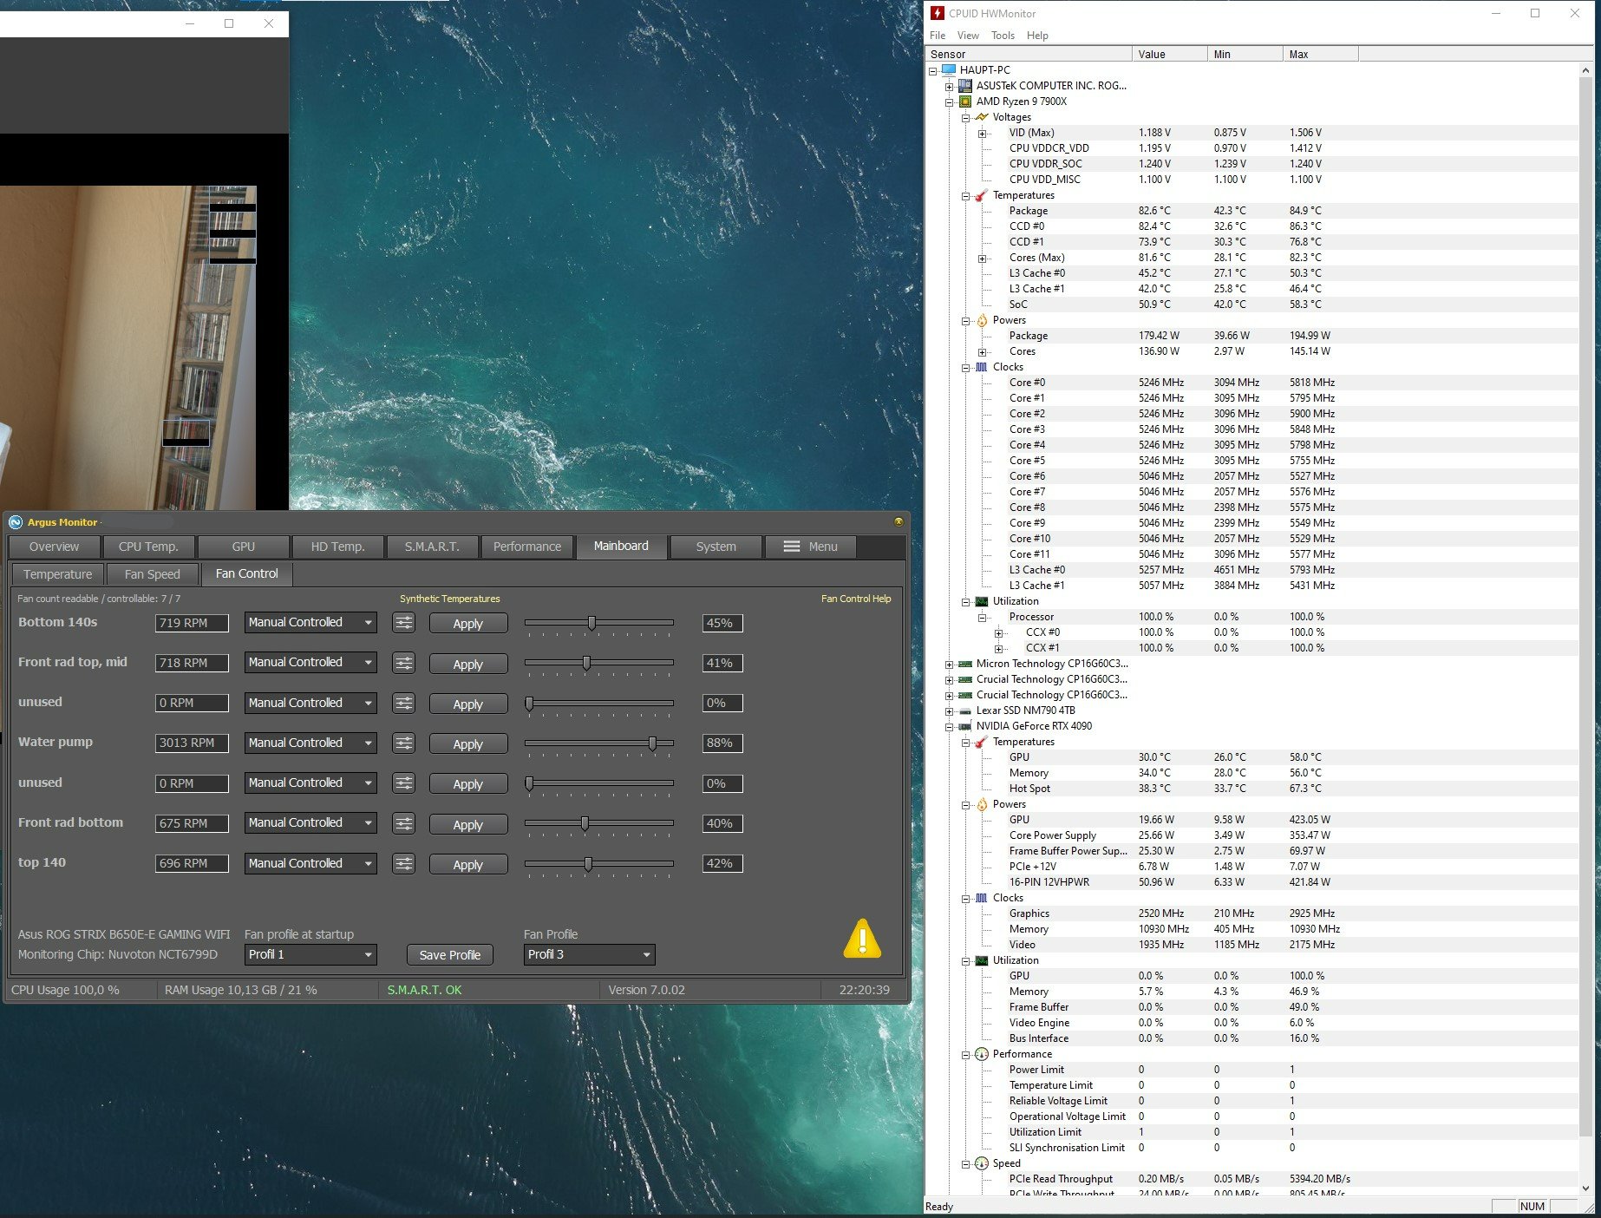Open the Fan Profile dropdown showing Profil 3
This screenshot has height=1218, width=1601.
589,955
